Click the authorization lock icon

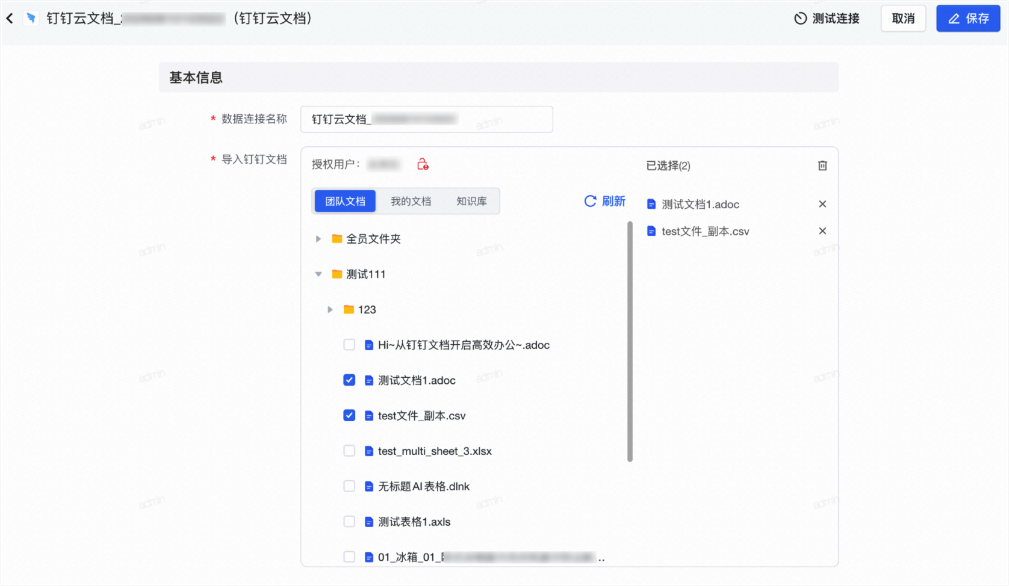coord(423,164)
